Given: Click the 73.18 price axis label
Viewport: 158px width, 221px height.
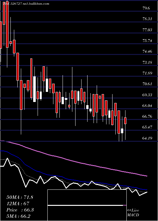Looking at the screenshot, I should 147,62.
